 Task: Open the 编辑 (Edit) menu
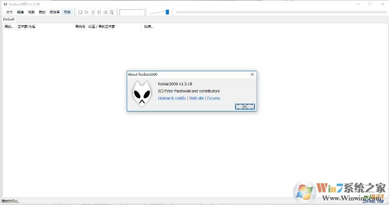(20, 12)
